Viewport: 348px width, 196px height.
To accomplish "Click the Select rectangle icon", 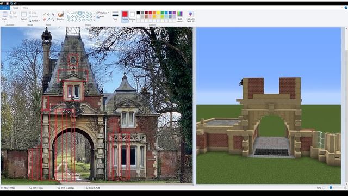I will [x=24, y=15].
